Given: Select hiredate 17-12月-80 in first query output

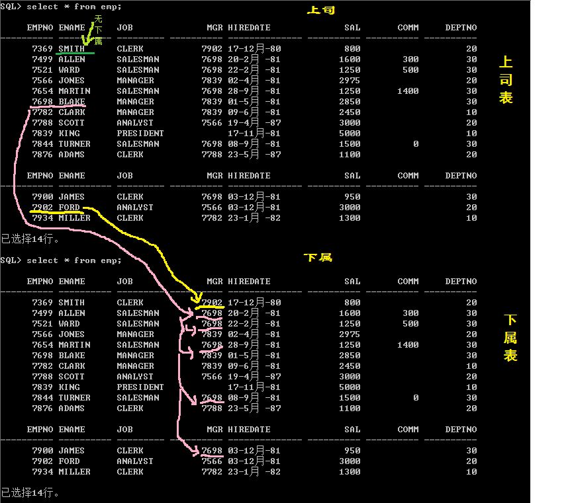Looking at the screenshot, I should 254,48.
